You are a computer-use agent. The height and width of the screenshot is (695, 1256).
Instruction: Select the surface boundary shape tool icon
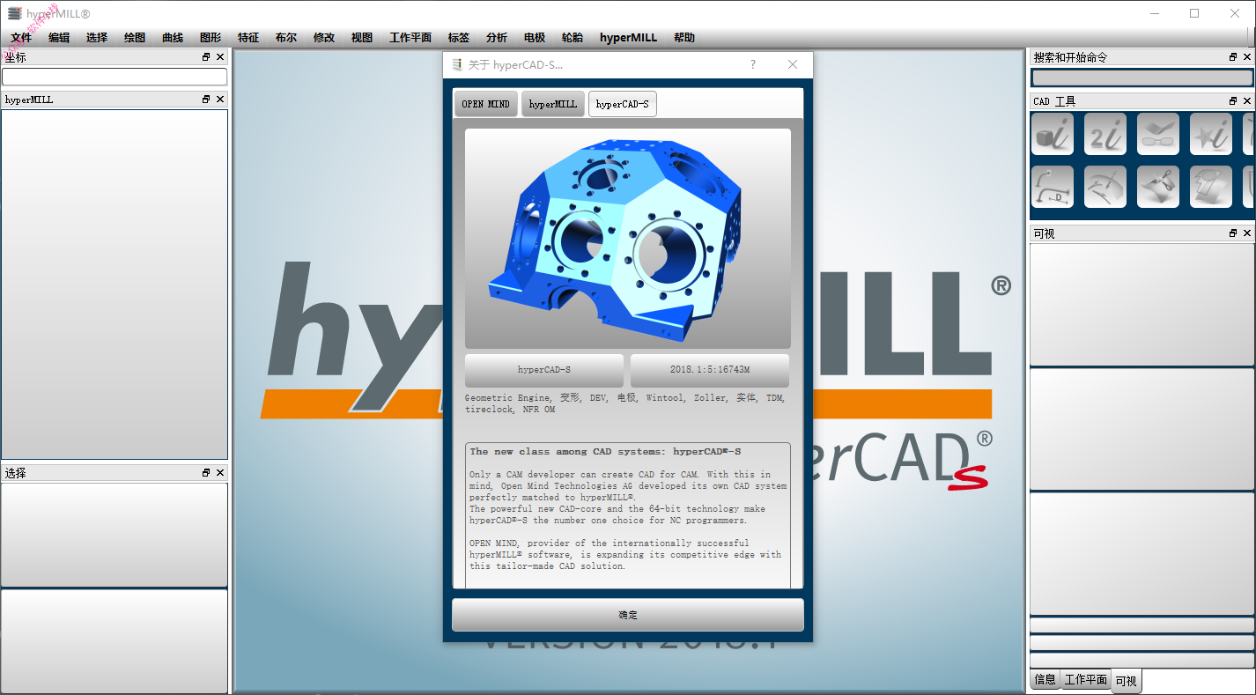coord(1210,187)
